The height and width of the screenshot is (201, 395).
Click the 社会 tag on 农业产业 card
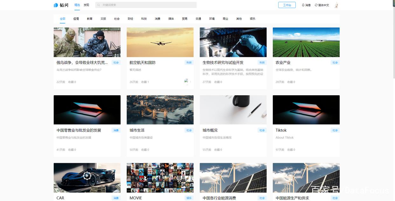point(335,63)
